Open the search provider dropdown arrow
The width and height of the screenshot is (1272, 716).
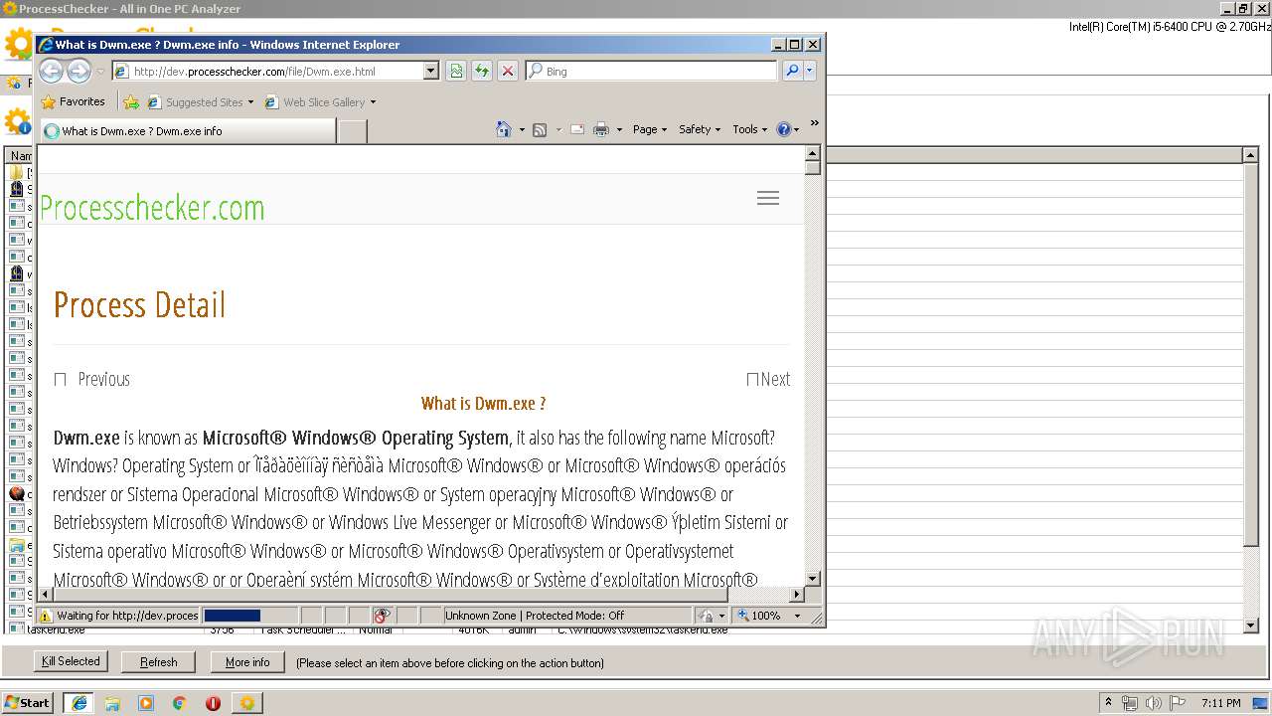pyautogui.click(x=810, y=71)
